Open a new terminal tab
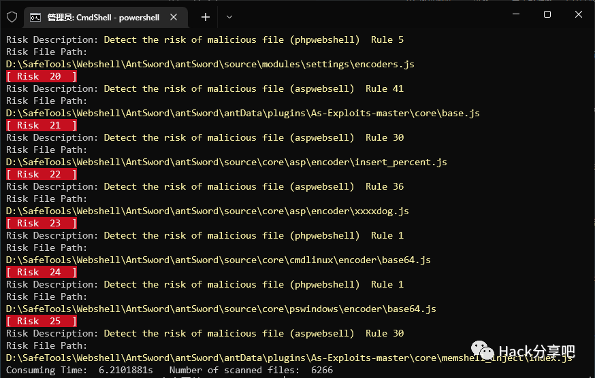This screenshot has width=595, height=378. pos(206,17)
